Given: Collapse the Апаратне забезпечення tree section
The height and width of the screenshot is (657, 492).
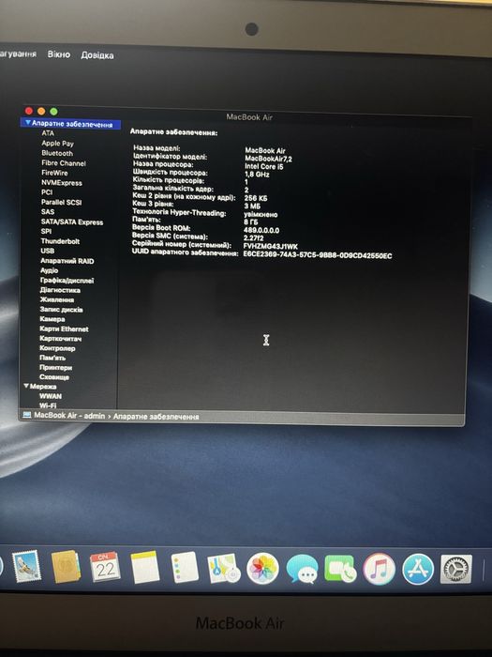Looking at the screenshot, I should (x=27, y=123).
